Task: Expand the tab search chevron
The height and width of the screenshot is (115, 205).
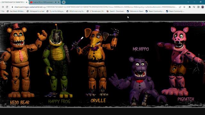Action: coord(188,2)
